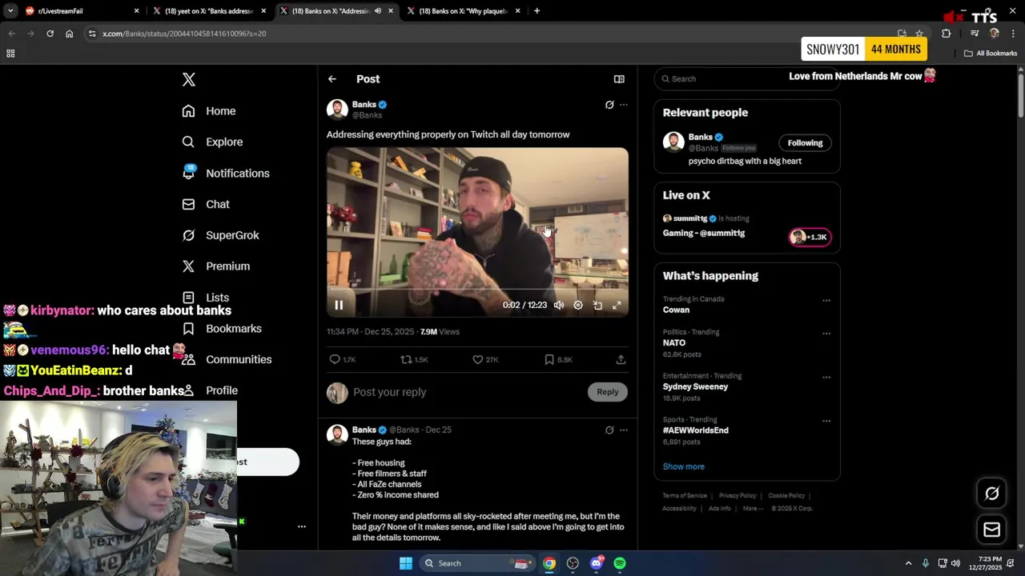Toggle picture-in-picture on video

[597, 305]
